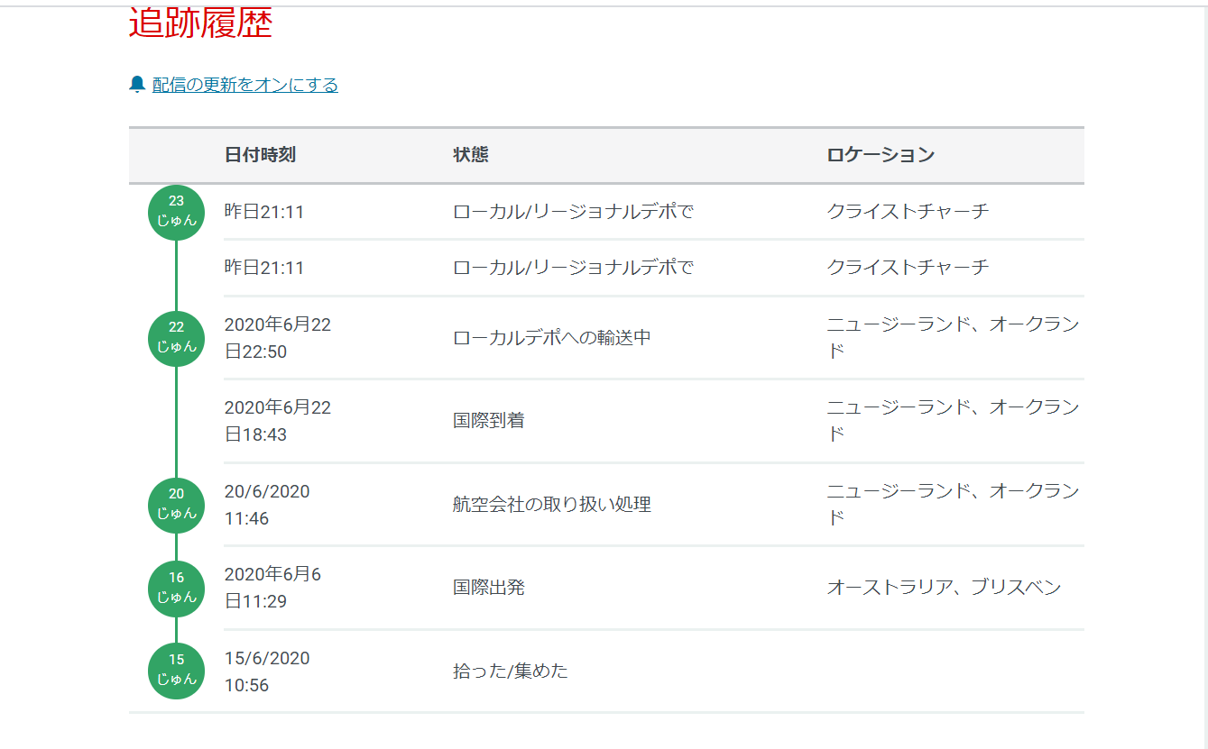Screen dimensions: 1208x749
Task: Select the 15/6/2020 10:56 date cell
Action: point(267,671)
